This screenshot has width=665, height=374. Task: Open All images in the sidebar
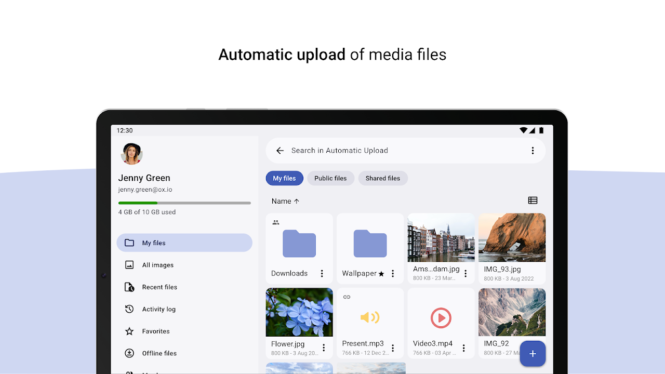[184, 265]
